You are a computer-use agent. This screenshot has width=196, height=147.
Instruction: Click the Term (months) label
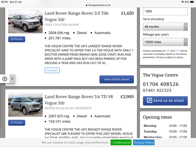(x=153, y=19)
